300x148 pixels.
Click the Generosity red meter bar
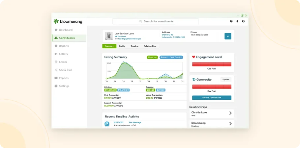pyautogui.click(x=212, y=87)
